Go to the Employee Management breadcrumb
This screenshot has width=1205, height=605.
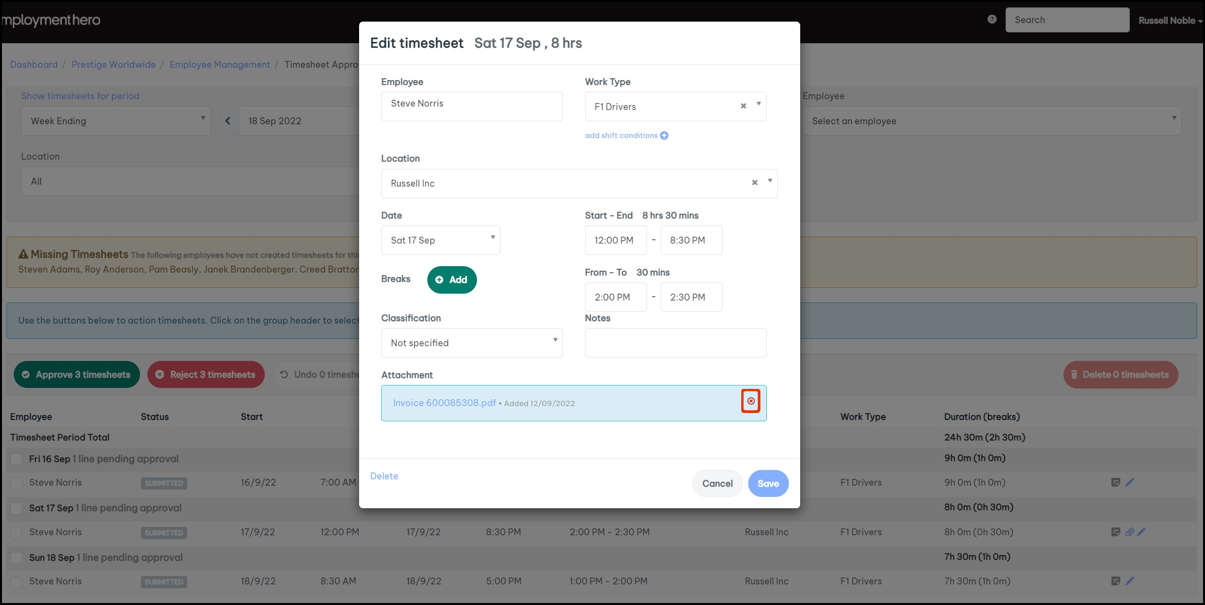(x=220, y=64)
